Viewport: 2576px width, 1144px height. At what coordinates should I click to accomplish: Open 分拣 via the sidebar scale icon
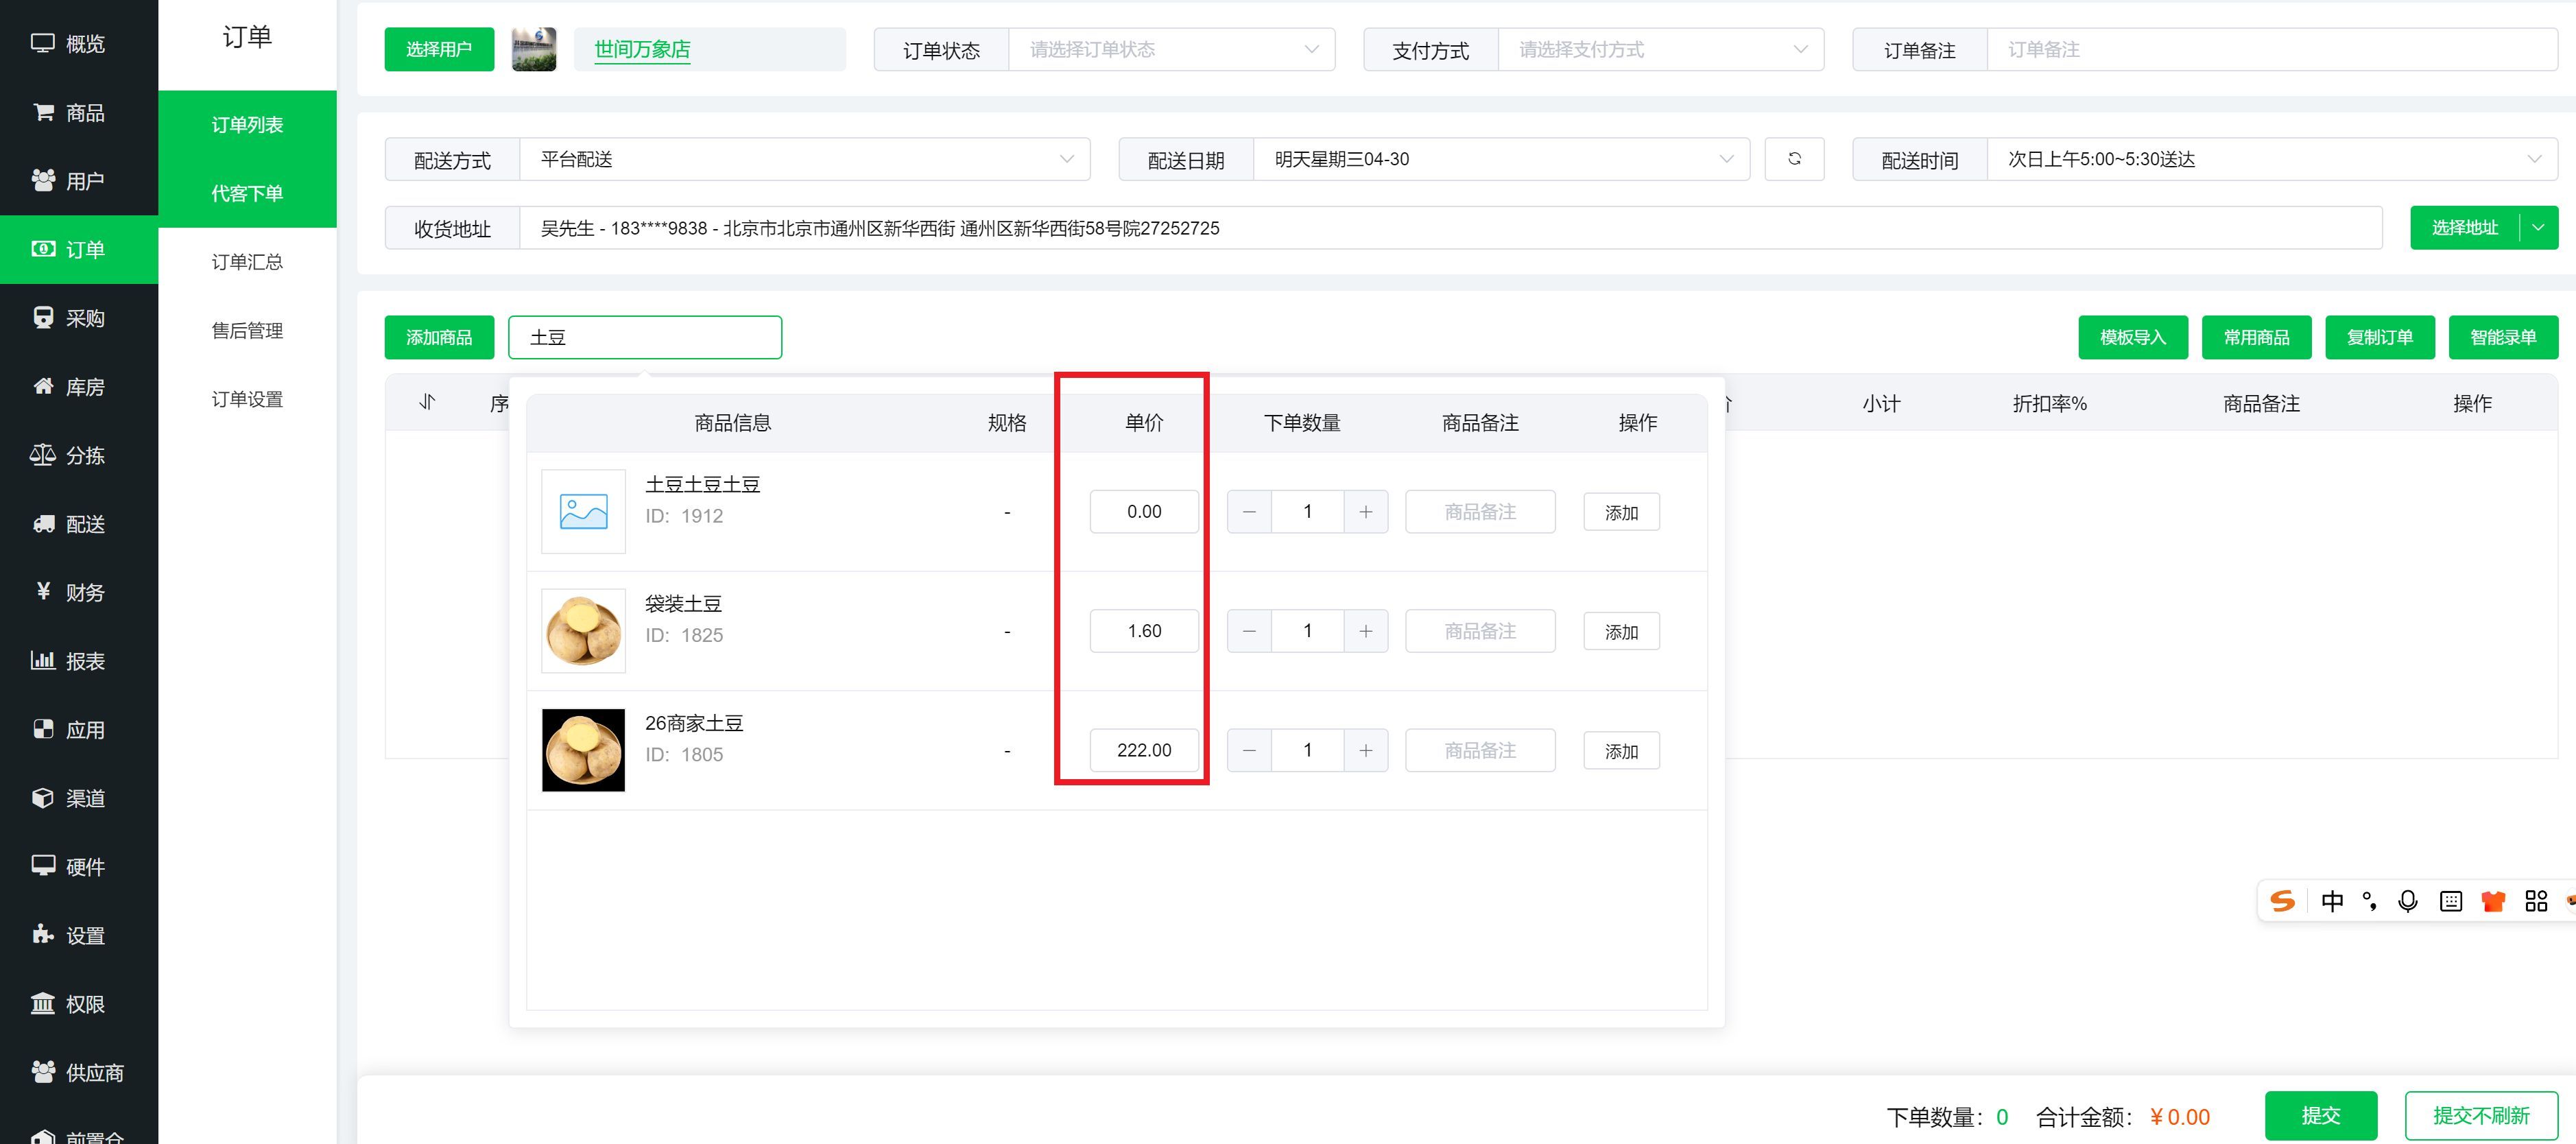tap(43, 455)
